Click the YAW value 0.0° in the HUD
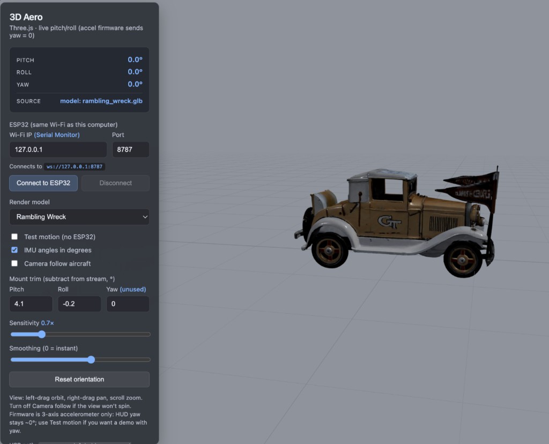The height and width of the screenshot is (444, 549). pos(135,84)
